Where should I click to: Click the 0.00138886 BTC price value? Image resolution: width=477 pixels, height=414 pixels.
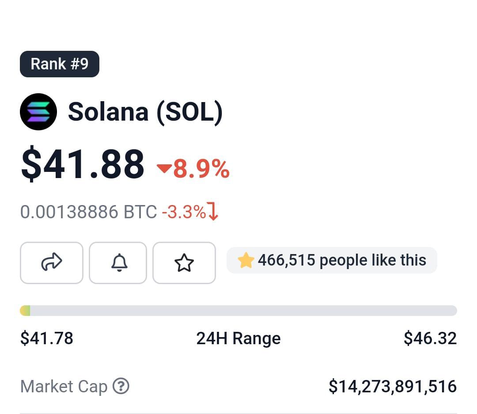(x=88, y=212)
